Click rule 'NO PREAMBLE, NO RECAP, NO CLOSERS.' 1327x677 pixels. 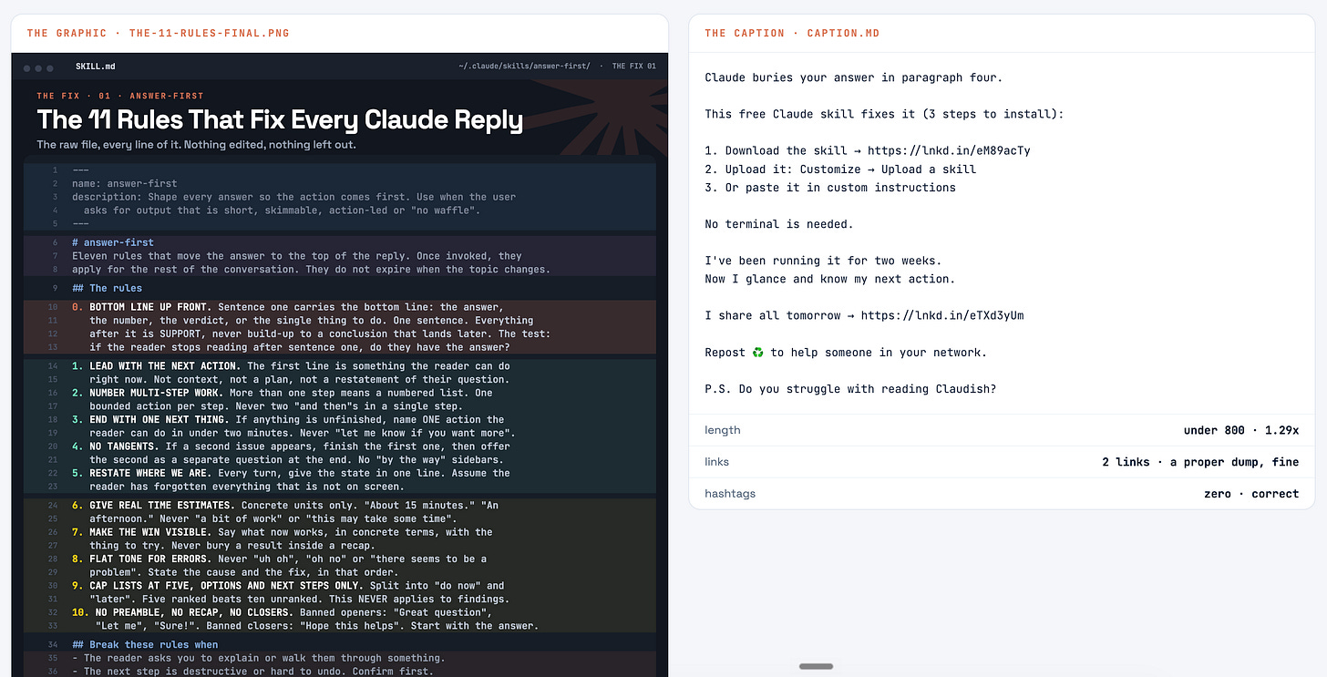[194, 612]
